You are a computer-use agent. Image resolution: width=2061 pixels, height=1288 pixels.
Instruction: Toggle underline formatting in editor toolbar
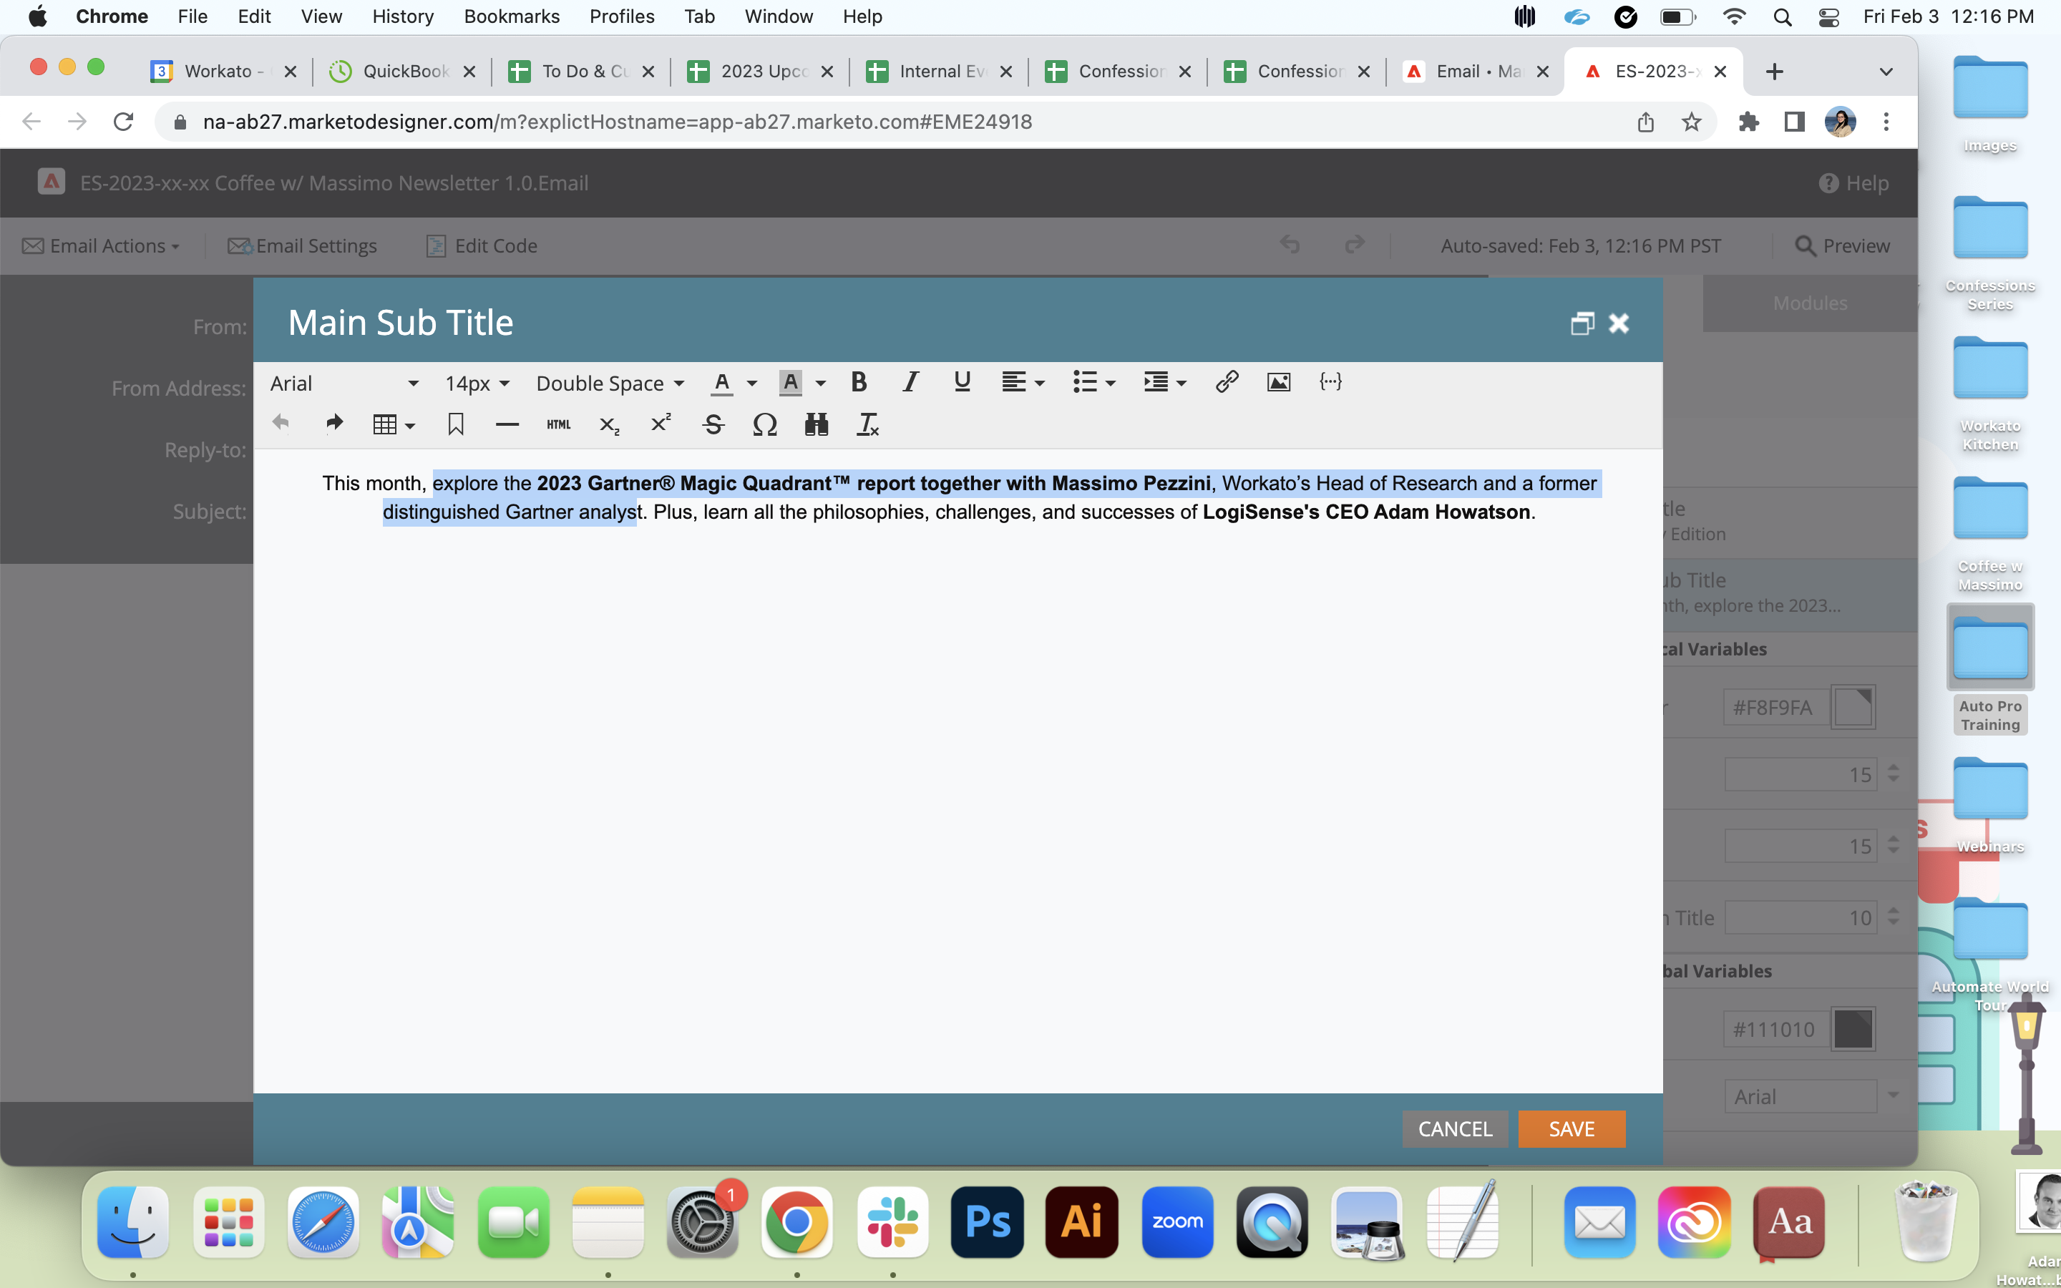click(963, 383)
